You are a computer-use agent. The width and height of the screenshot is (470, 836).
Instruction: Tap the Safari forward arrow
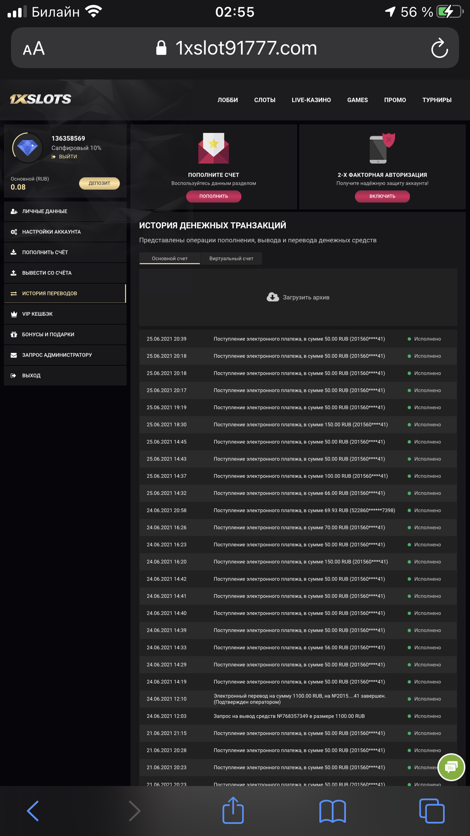tap(134, 811)
